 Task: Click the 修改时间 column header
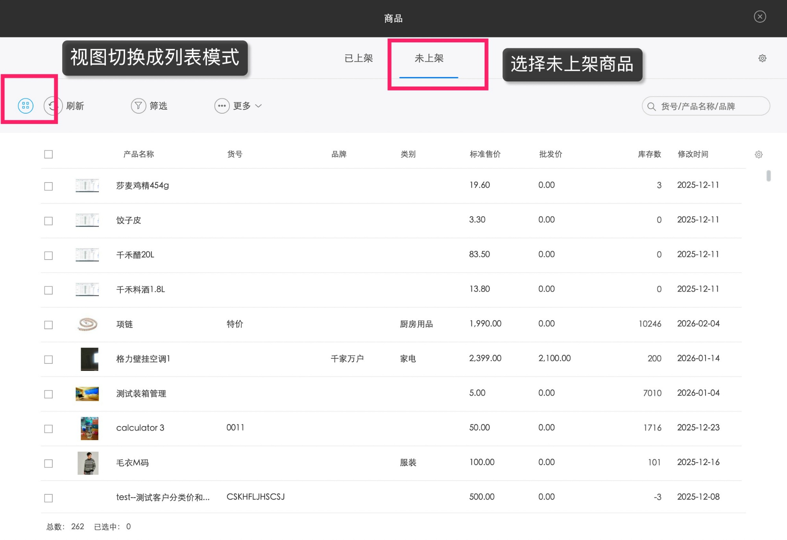click(693, 154)
